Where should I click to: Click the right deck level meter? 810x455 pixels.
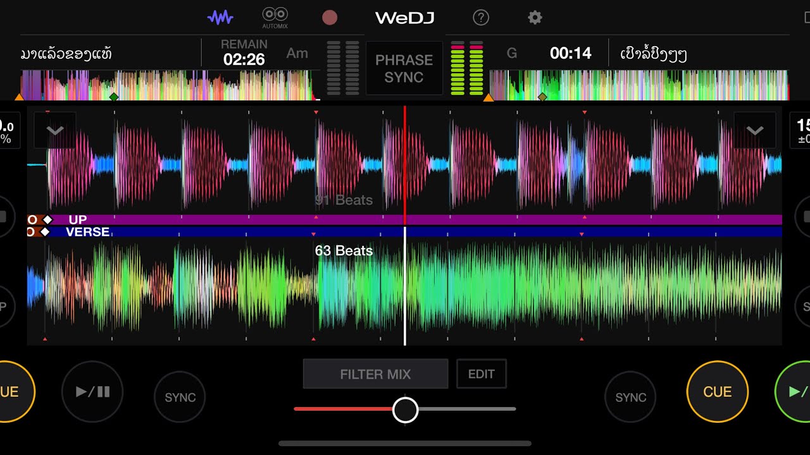467,68
